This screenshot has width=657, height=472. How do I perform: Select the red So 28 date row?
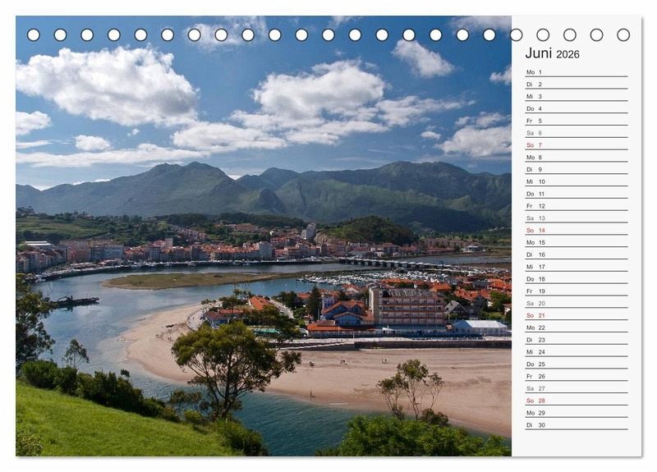coord(576,401)
